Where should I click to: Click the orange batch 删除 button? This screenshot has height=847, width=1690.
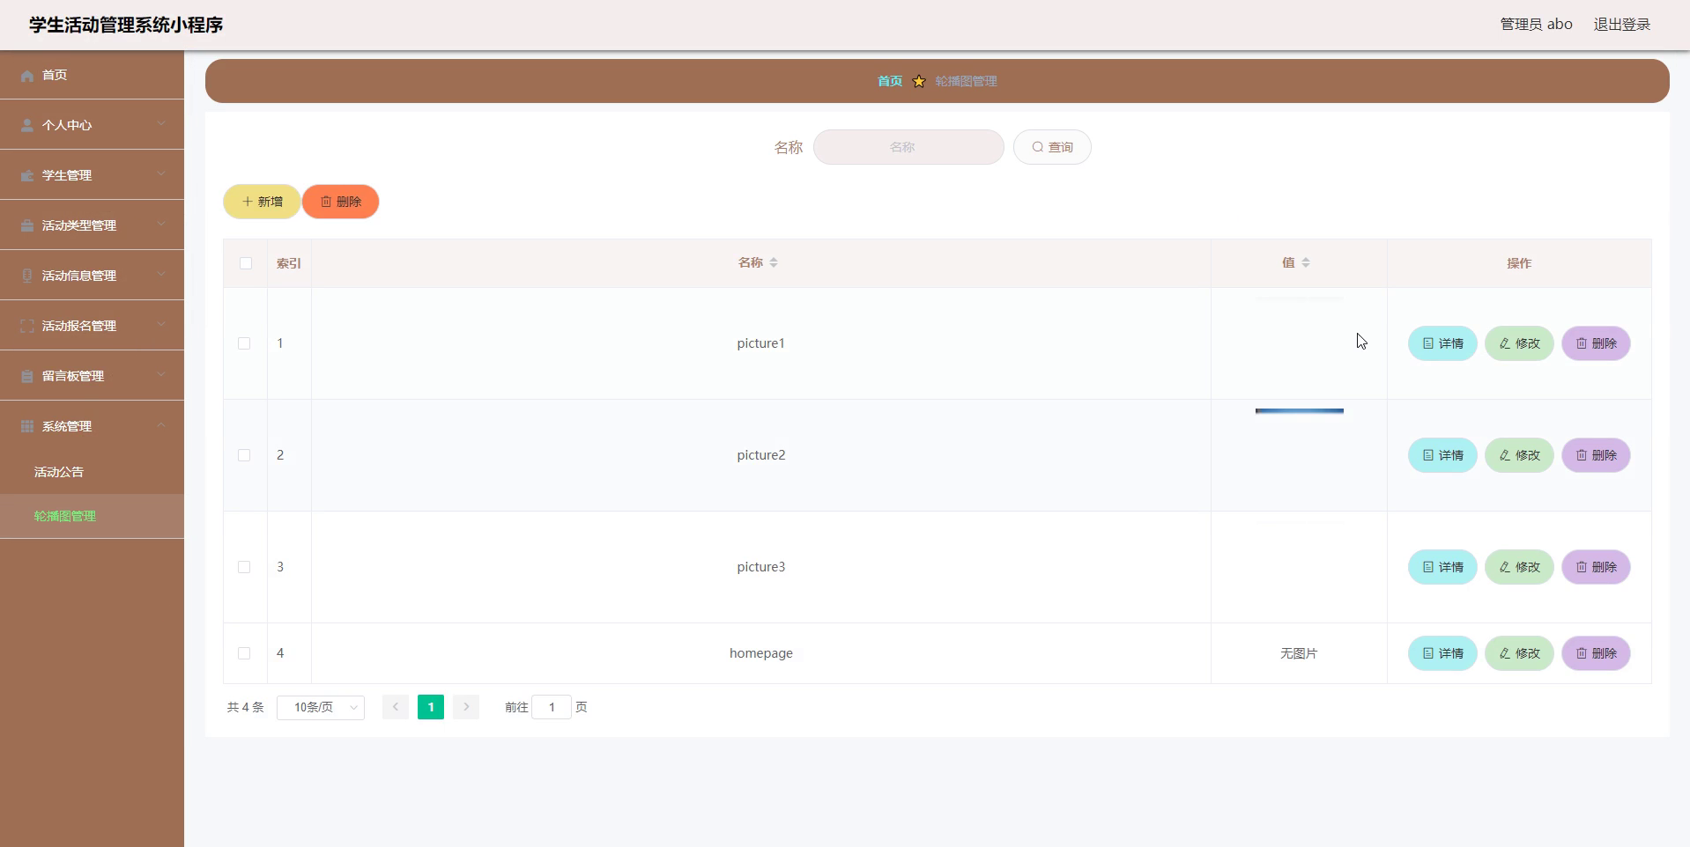tap(340, 202)
